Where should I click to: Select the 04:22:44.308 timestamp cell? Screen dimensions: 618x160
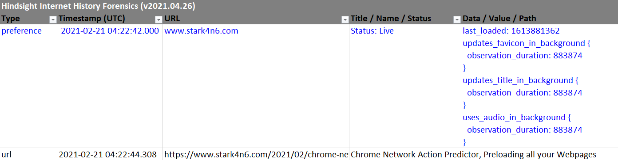pos(110,154)
